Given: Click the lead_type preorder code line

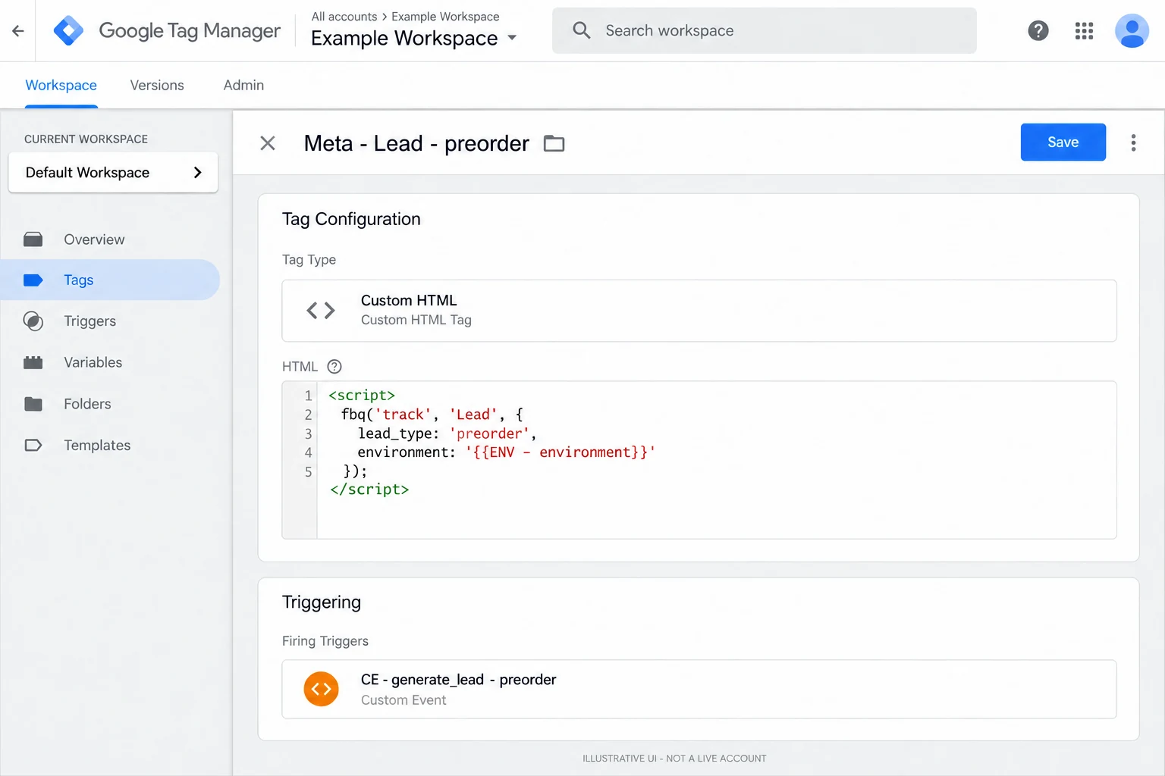Looking at the screenshot, I should (x=447, y=433).
